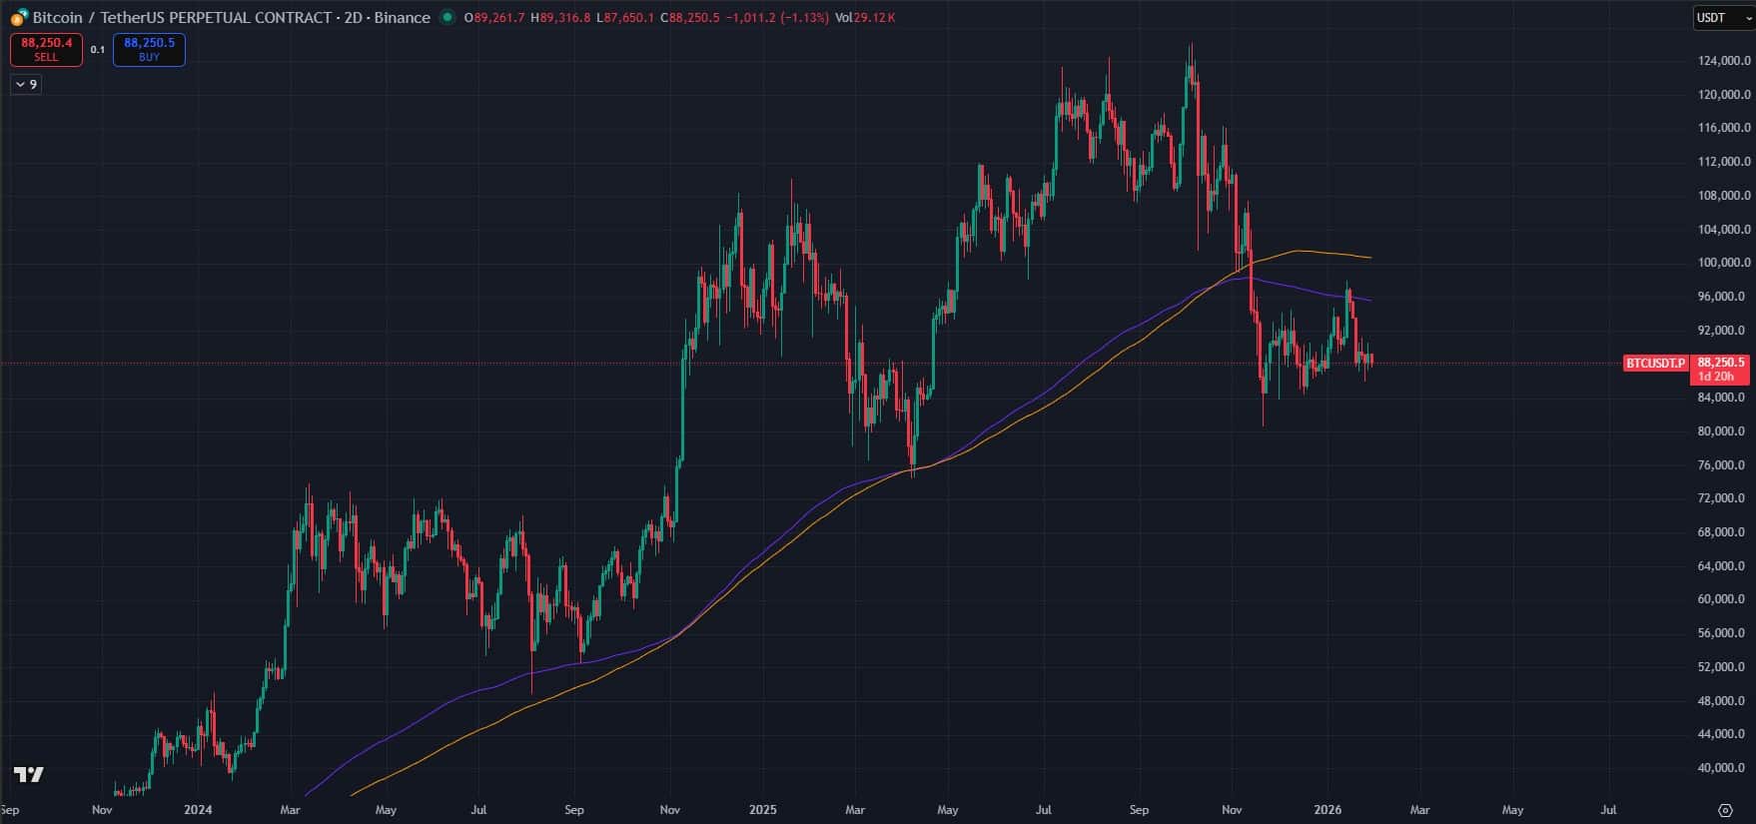The height and width of the screenshot is (824, 1756).
Task: Click the Bitcoin / TetherUS PERPETUAL CONTRACT title
Action: (x=182, y=18)
